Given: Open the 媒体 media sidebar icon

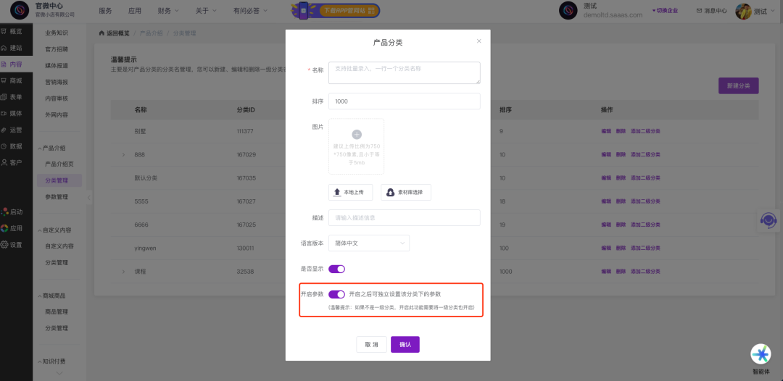Looking at the screenshot, I should click(4, 114).
